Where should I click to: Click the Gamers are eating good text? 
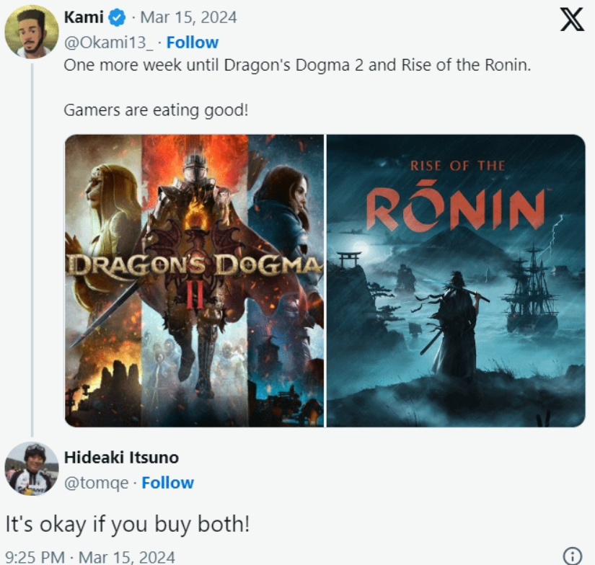[156, 110]
